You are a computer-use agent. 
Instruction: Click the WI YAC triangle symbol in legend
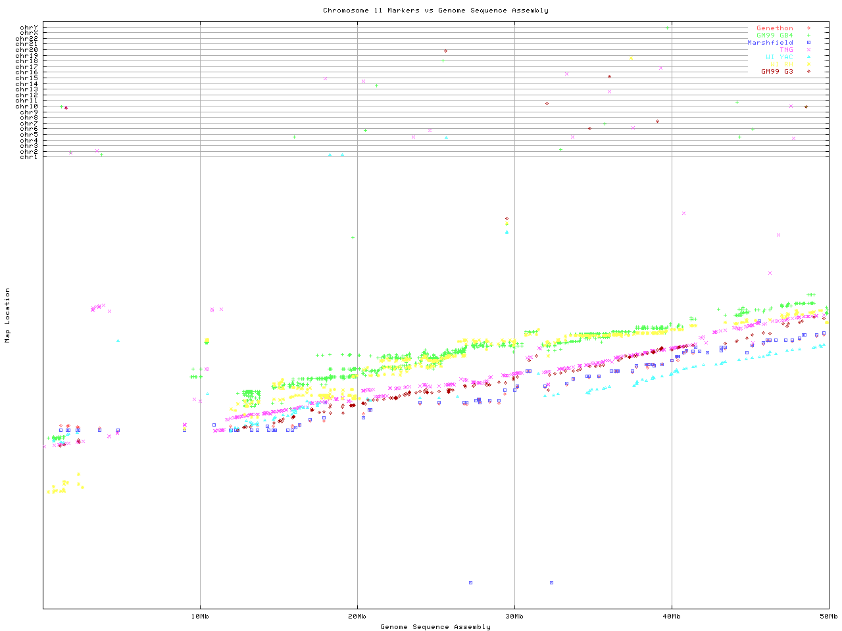click(x=808, y=57)
